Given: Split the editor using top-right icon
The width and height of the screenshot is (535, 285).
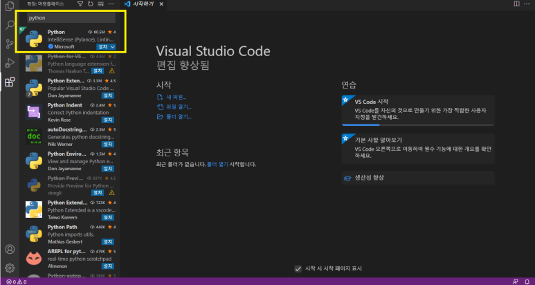Looking at the screenshot, I should tap(516, 3).
